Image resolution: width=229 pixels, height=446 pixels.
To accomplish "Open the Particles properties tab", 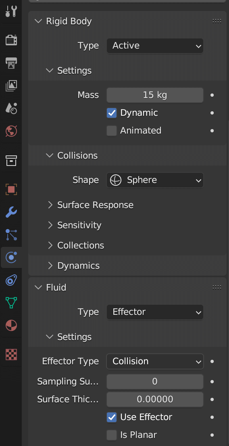I will pos(11,235).
